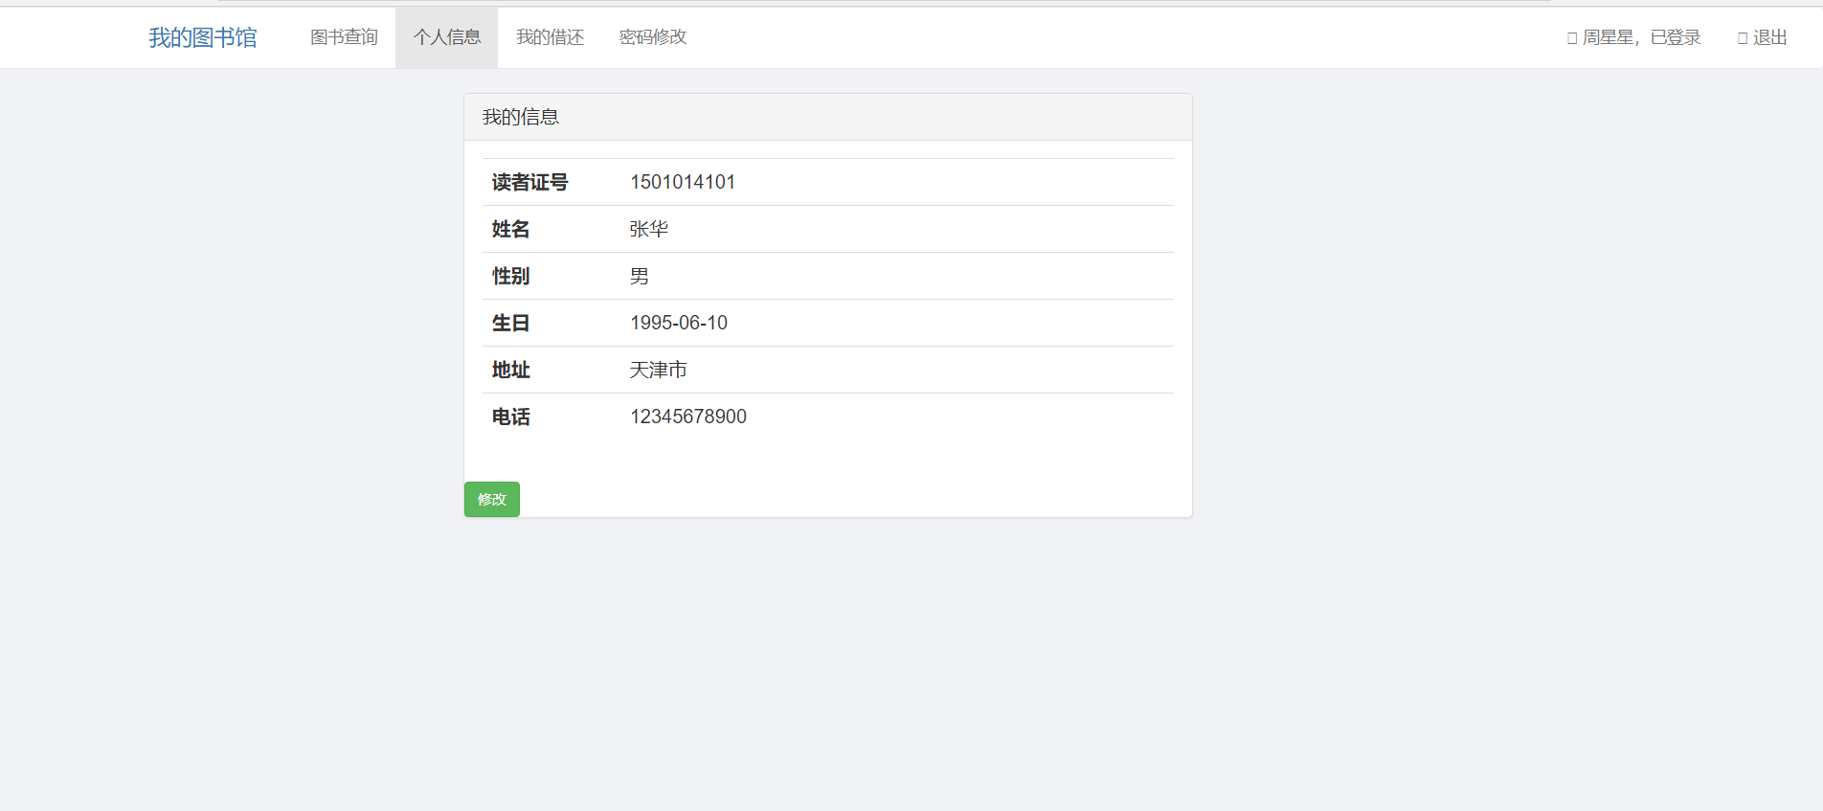Click the birthday value 1995-06-10
Image resolution: width=1823 pixels, height=811 pixels.
(679, 323)
